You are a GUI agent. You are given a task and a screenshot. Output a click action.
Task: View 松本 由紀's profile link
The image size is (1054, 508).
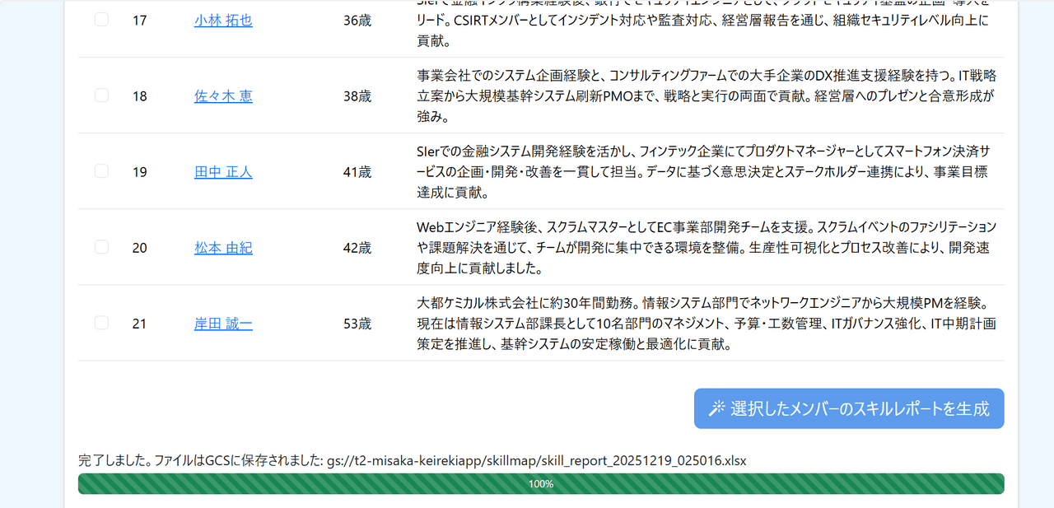pyautogui.click(x=223, y=248)
